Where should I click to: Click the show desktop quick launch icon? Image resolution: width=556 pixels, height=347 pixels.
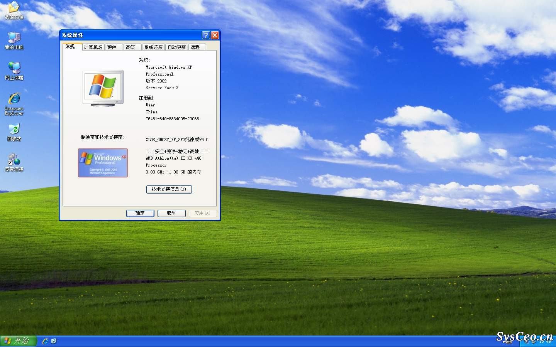point(54,341)
